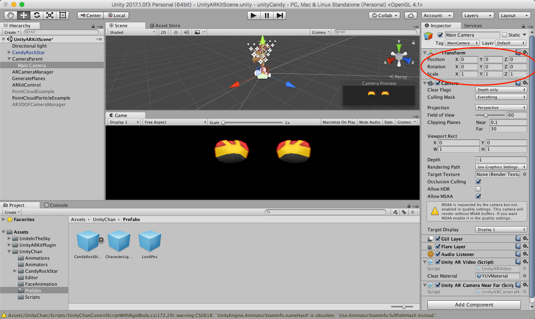Expand UnityARKitPlugin folder
Viewport: 535px width, 319px height.
[x=10, y=245]
